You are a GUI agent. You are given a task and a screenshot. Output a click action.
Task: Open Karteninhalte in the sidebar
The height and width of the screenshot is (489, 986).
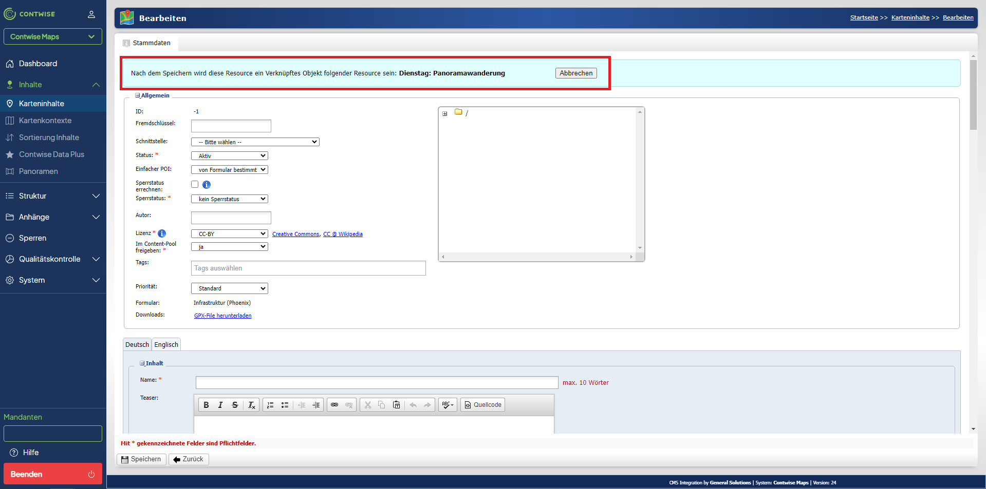pyautogui.click(x=53, y=104)
